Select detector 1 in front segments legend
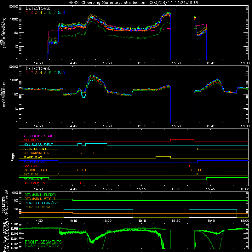This screenshot has height=252, width=252. tap(27, 13)
